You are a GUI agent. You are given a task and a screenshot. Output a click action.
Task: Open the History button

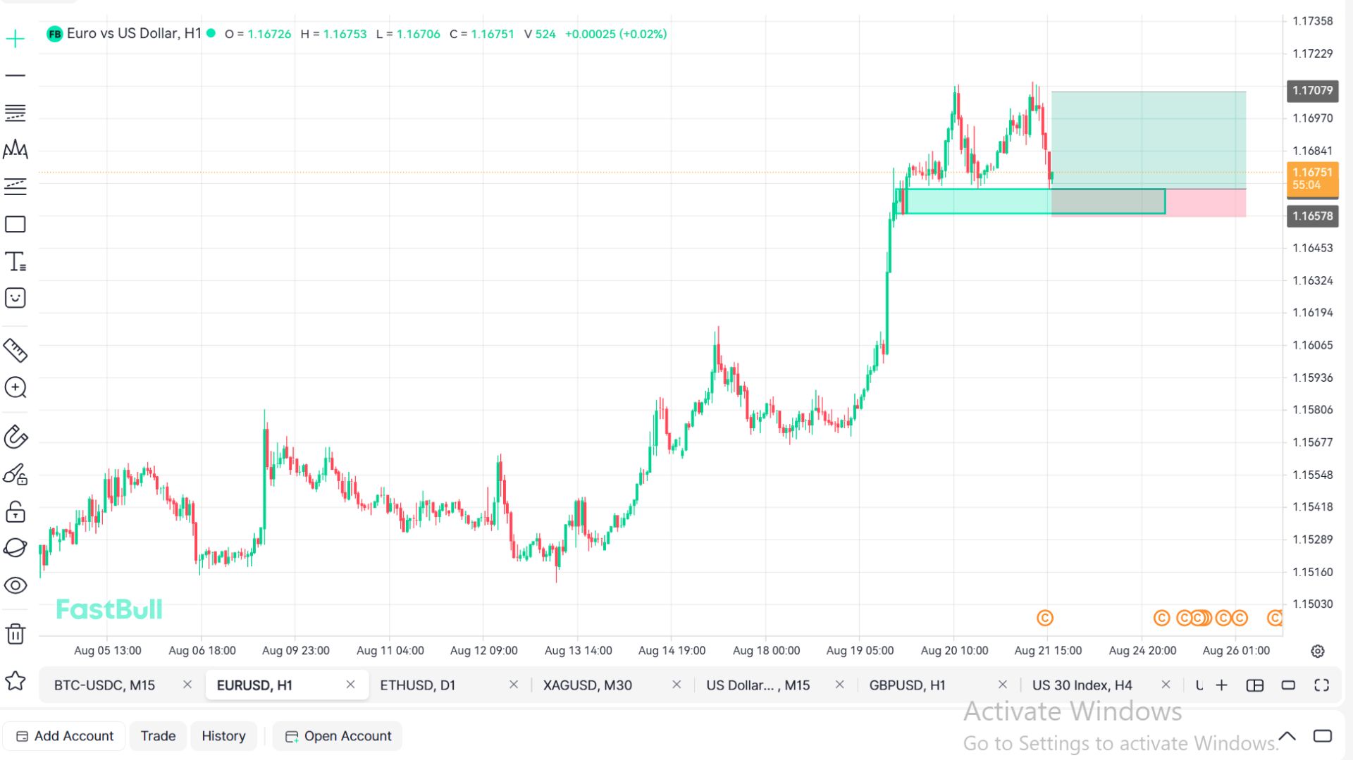(x=223, y=736)
